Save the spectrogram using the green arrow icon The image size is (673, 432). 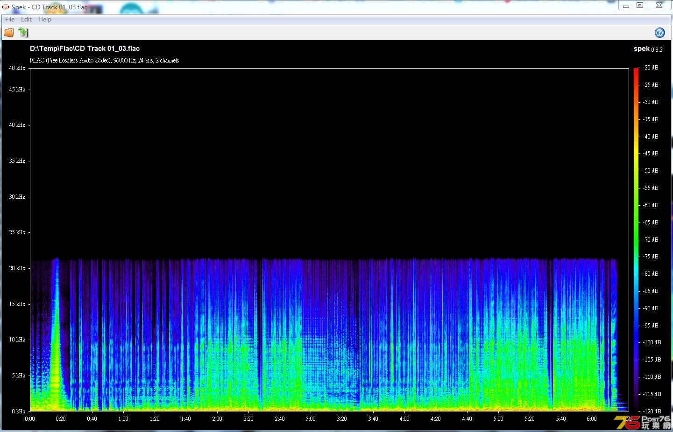23,32
